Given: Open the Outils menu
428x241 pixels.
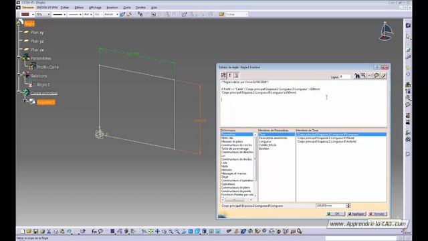Looking at the screenshot, I should [127, 7].
